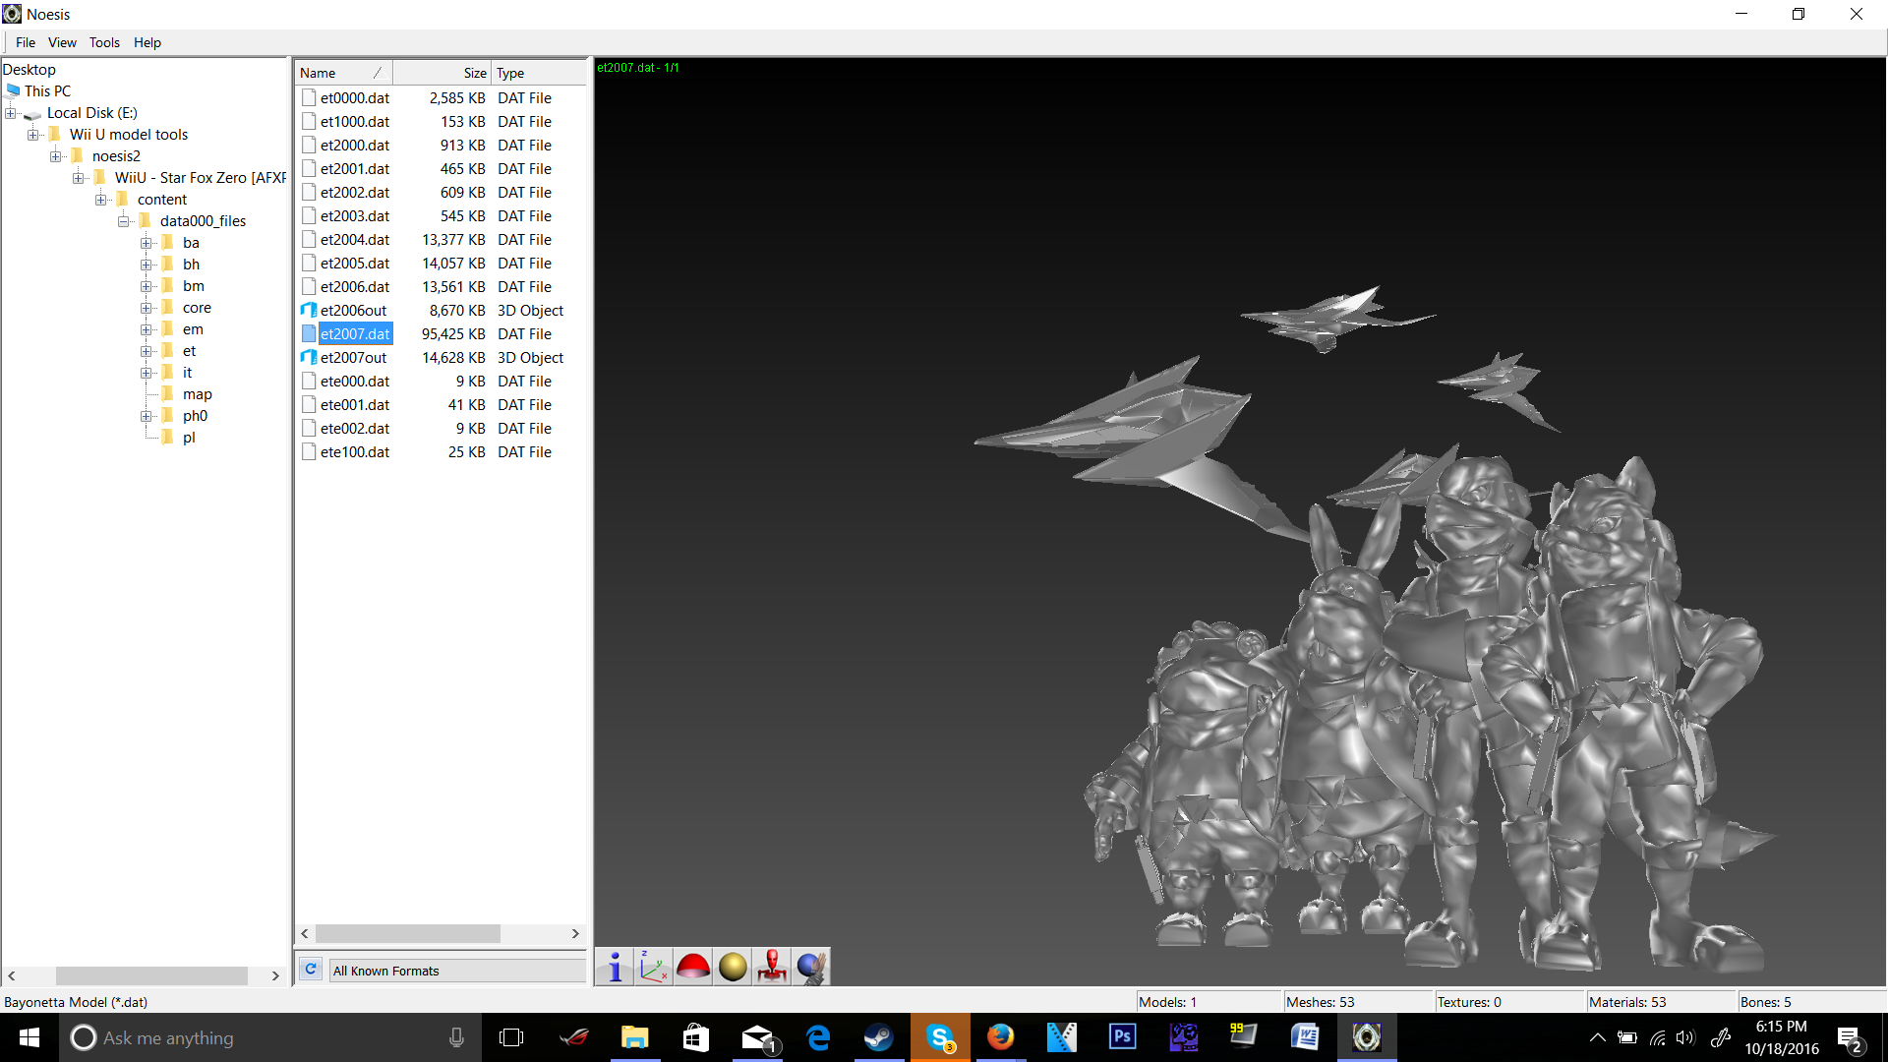Image resolution: width=1888 pixels, height=1062 pixels.
Task: Click the red skeleton figure icon
Action: click(772, 967)
